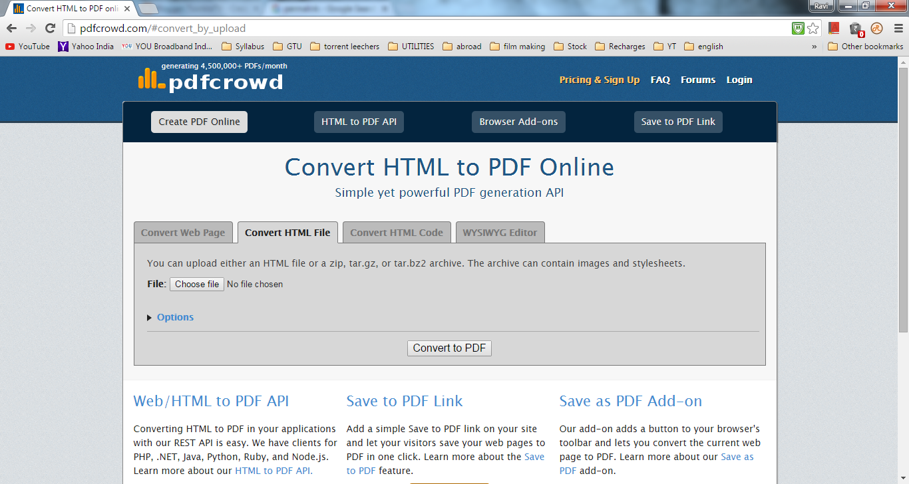Screen dimensions: 909x484
Task: Reload the page
Action: tap(50, 29)
